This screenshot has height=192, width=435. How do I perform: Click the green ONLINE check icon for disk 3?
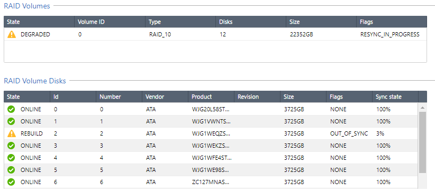click(x=11, y=146)
